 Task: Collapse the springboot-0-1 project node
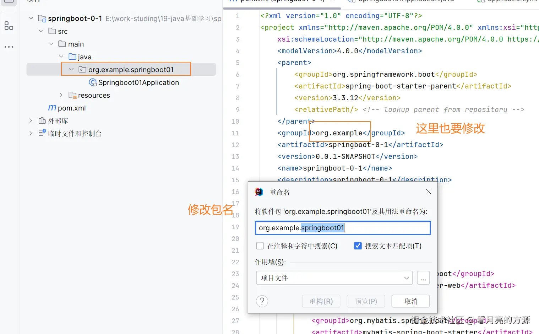pos(31,18)
